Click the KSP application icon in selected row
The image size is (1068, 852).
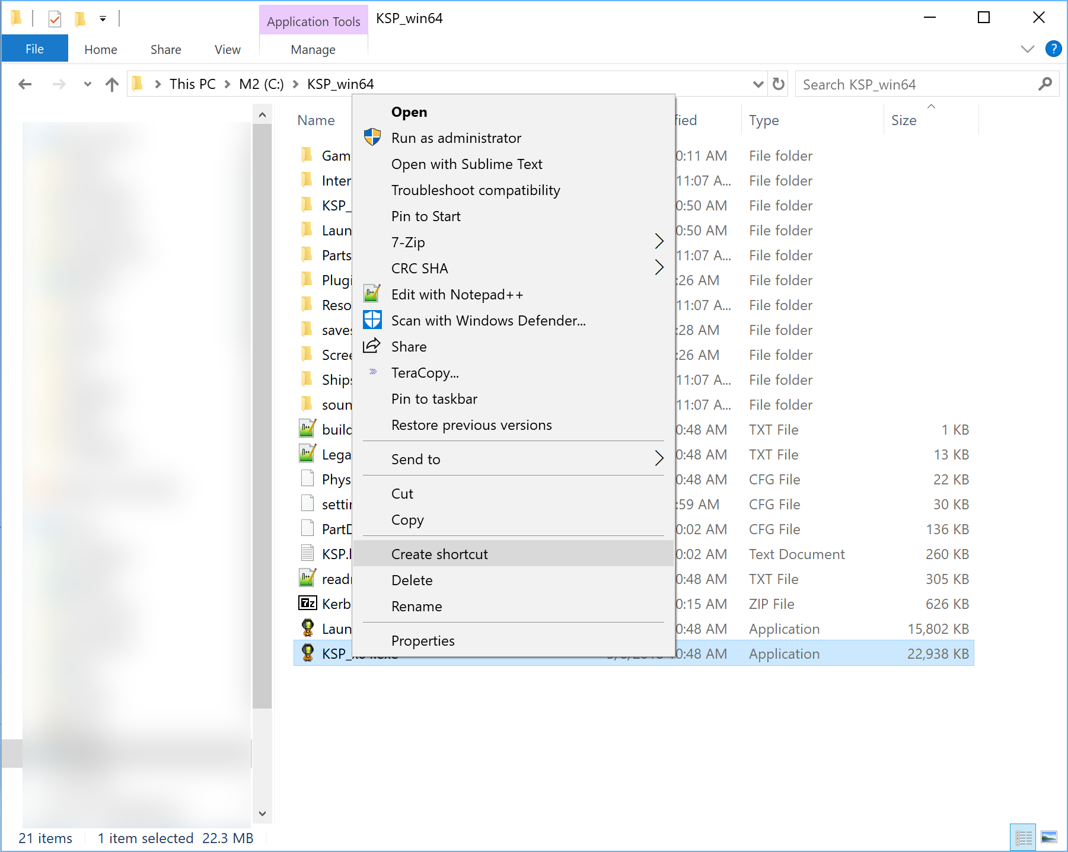[x=308, y=653]
